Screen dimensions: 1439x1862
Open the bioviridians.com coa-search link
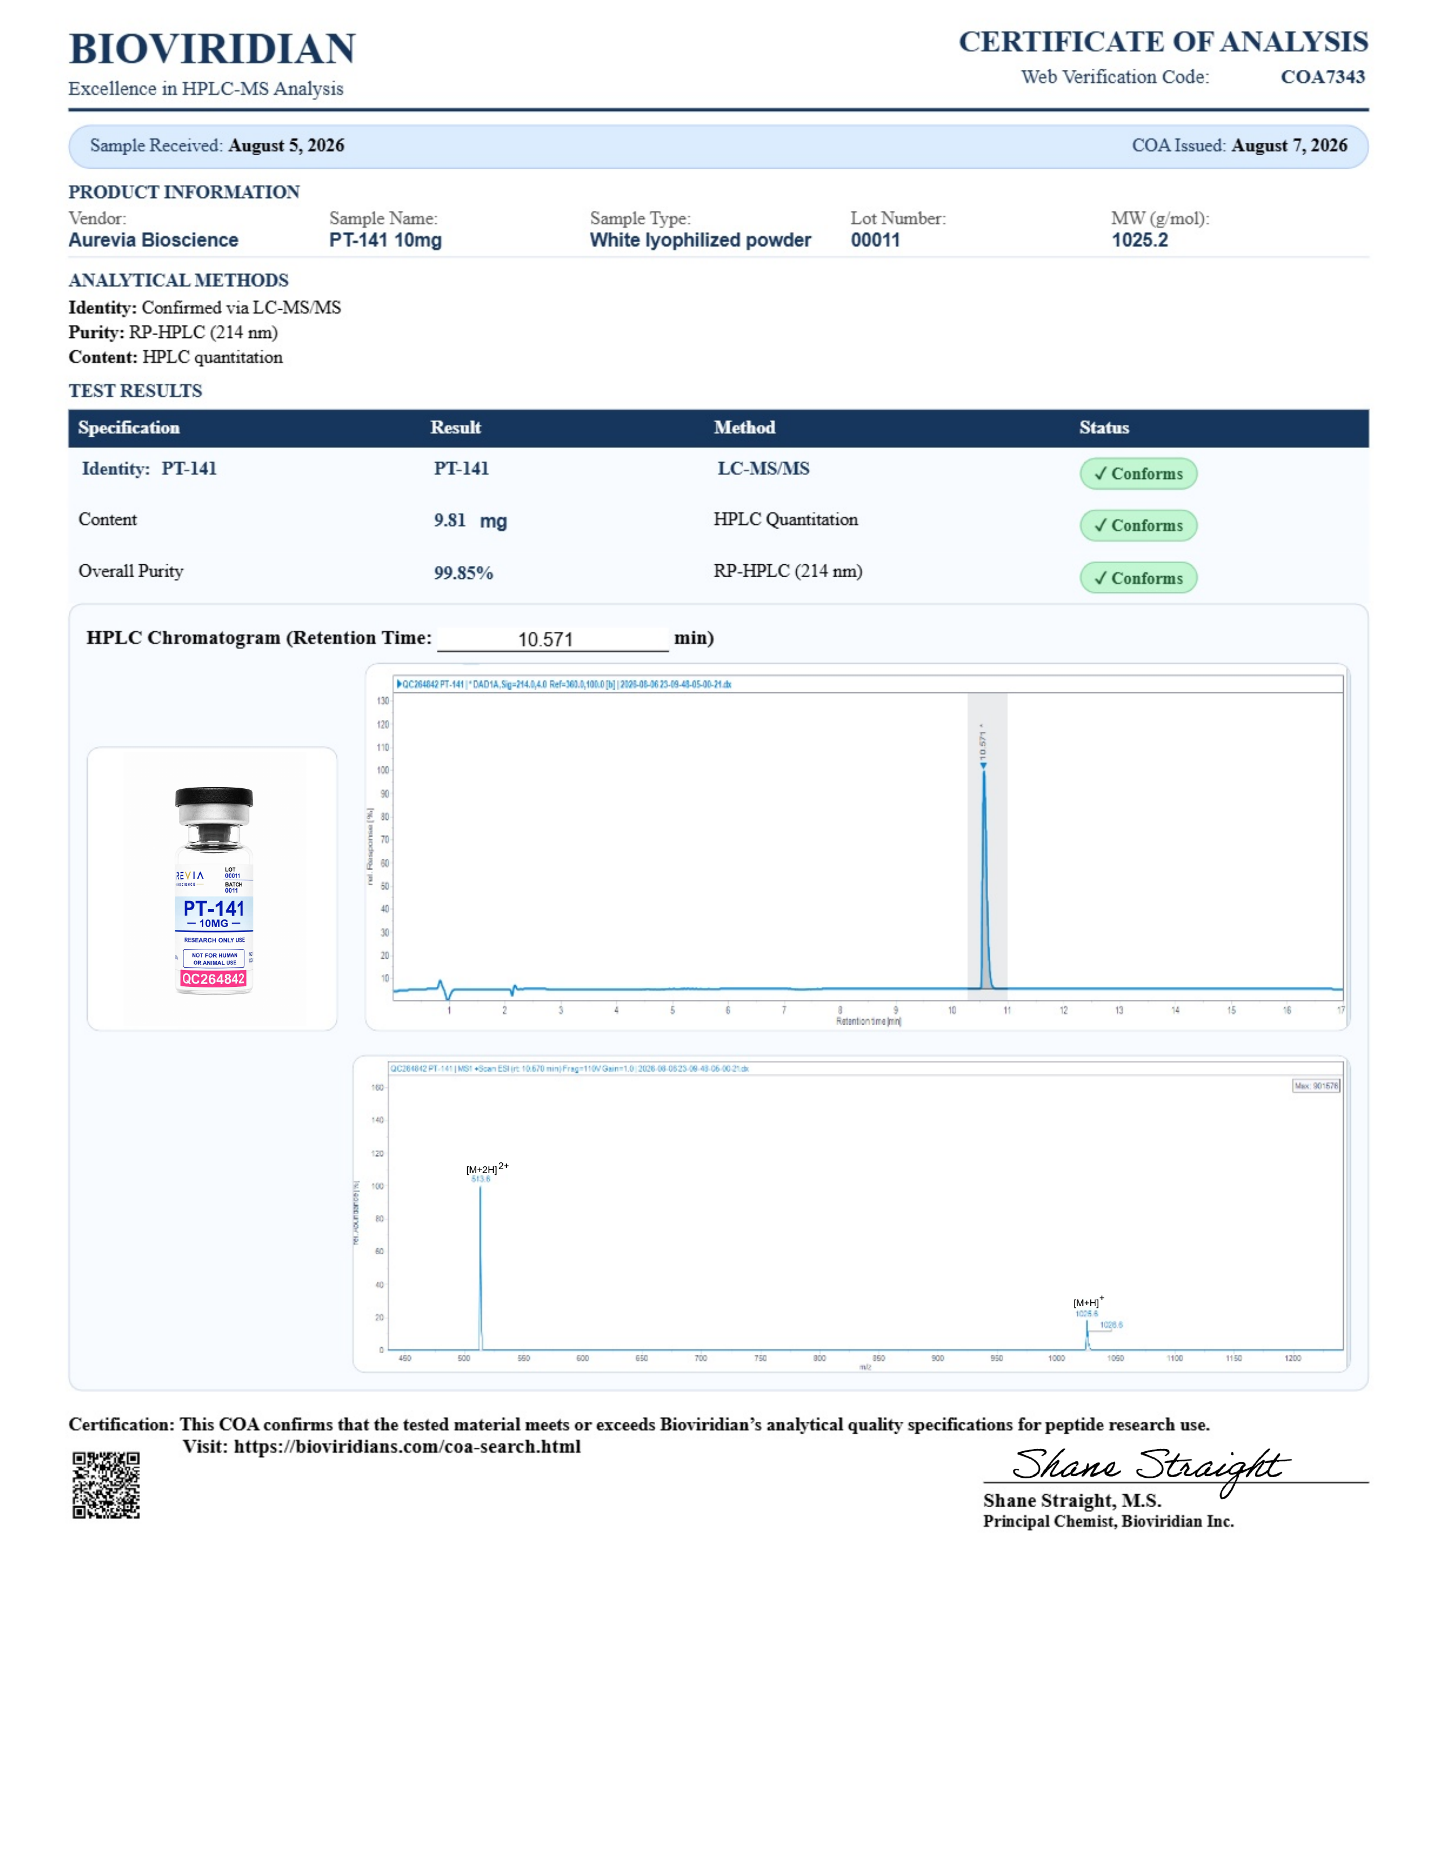407,1447
